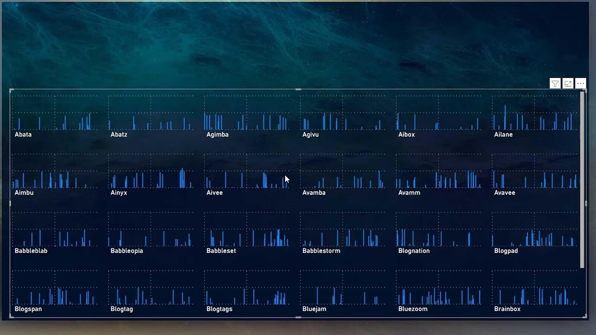Select the Babbleopia chart label

(127, 251)
